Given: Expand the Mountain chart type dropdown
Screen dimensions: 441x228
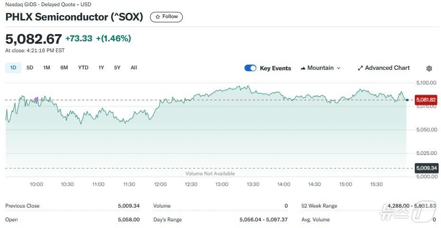Looking at the screenshot, I should 338,68.
